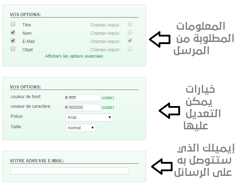This screenshot has width=240, height=192.
Task: Click the couleur de fond hex field
Action: point(84,98)
